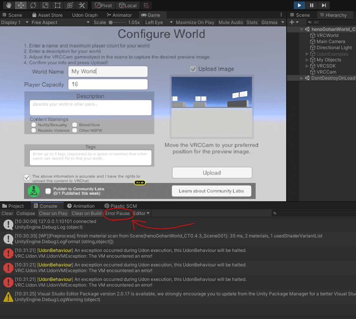Open the Project tab
The height and width of the screenshot is (319, 356).
click(x=13, y=206)
